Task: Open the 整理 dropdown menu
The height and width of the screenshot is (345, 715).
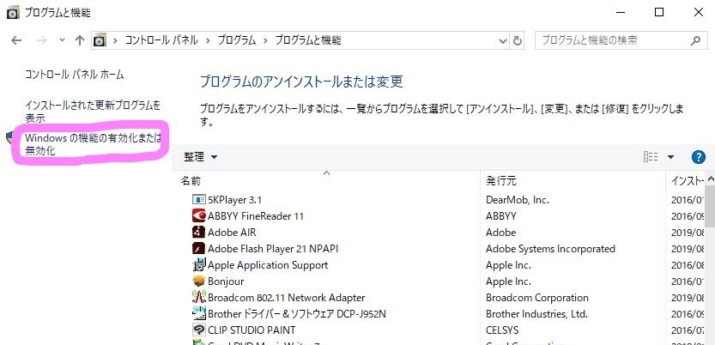Action: (x=201, y=157)
